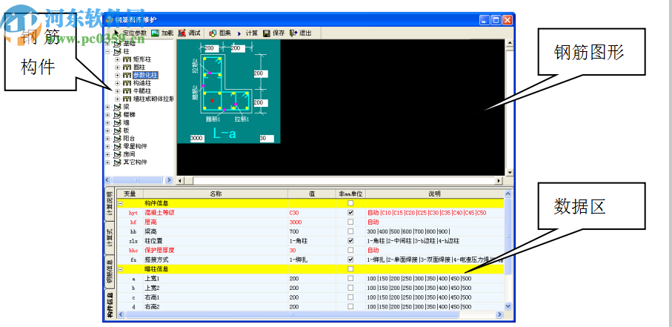Click the 退出 exit door icon

tap(293, 33)
